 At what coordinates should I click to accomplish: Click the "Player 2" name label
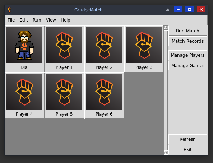tap(104, 67)
